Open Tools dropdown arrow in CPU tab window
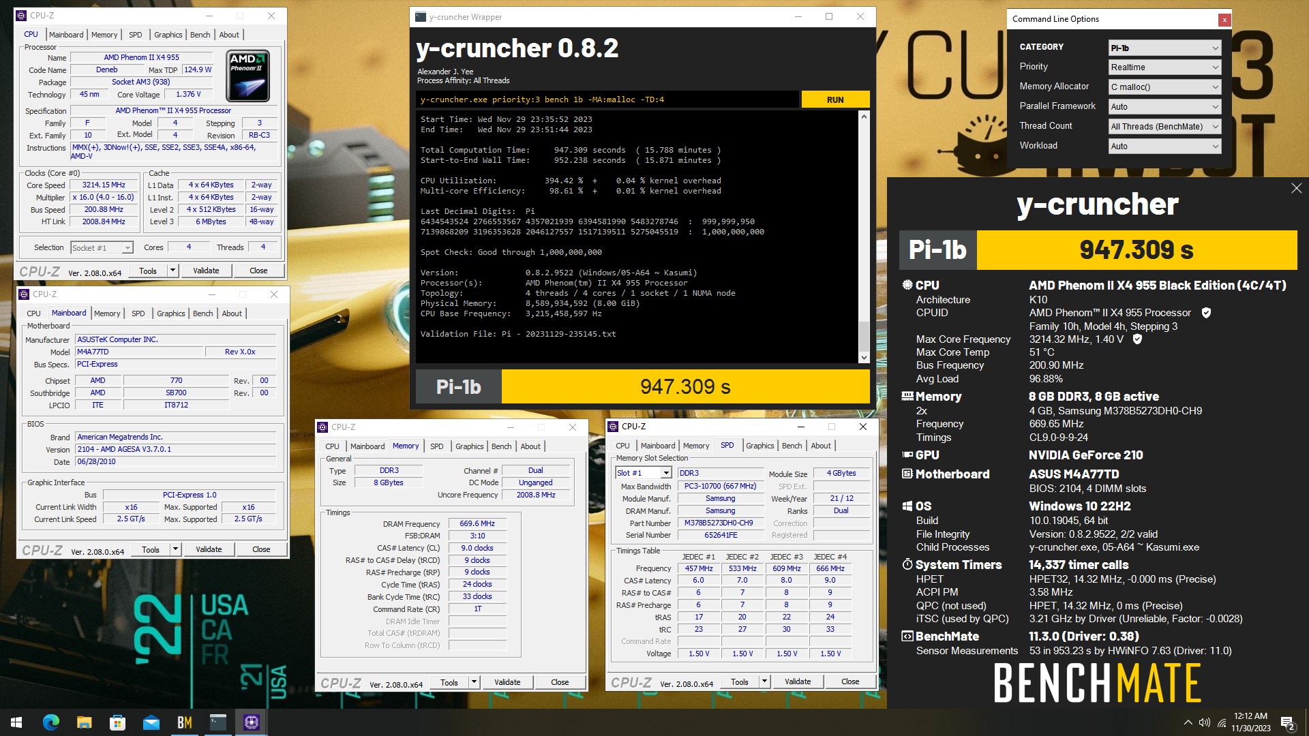The image size is (1309, 736). point(172,271)
